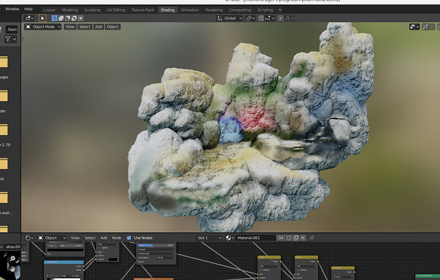The width and height of the screenshot is (440, 280).
Task: Click the material user count 34
Action: (x=281, y=238)
